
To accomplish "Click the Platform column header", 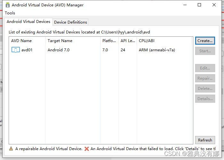I will click(x=109, y=41).
